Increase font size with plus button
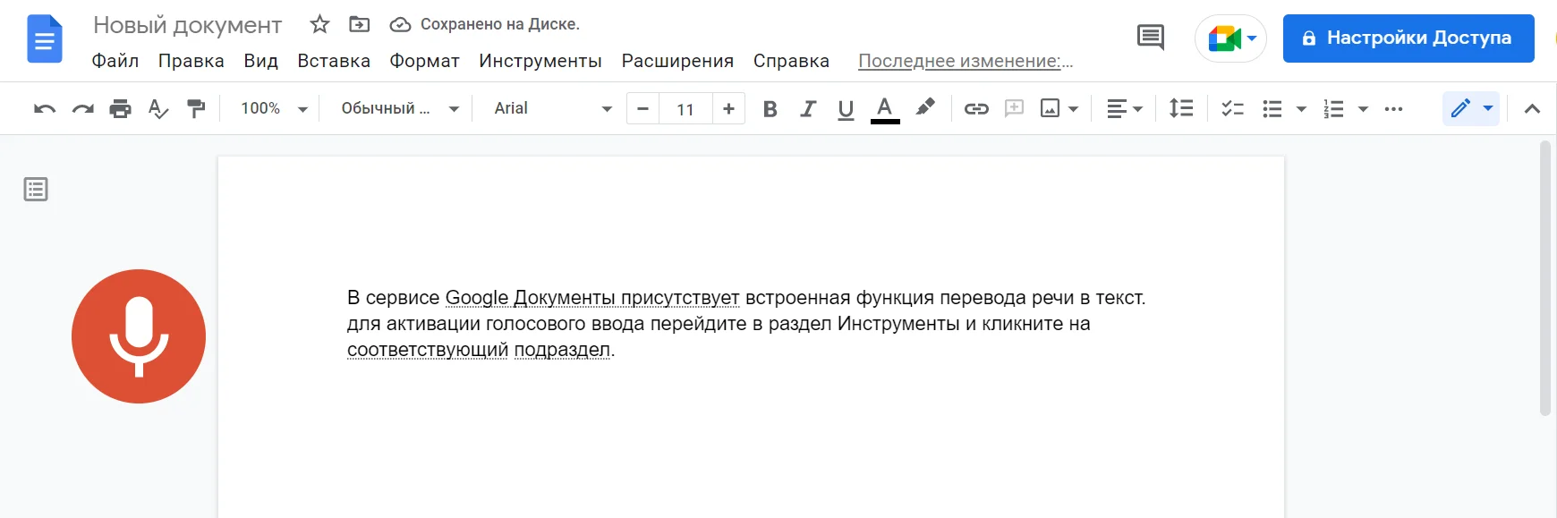Image resolution: width=1557 pixels, height=518 pixels. (x=728, y=109)
